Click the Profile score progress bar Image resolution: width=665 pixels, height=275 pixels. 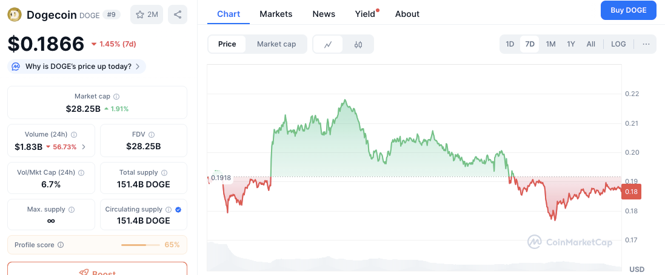[141, 245]
